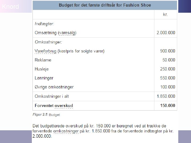Select the Reklame row label
This screenshot has width=191, height=143.
point(43,60)
